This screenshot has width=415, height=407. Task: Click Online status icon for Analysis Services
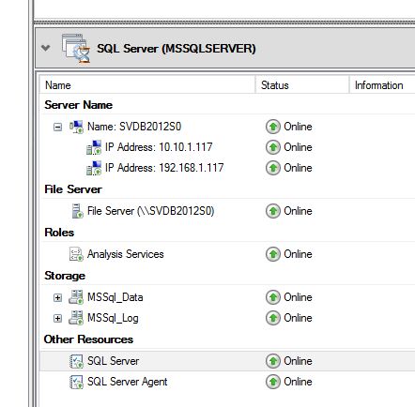[273, 254]
